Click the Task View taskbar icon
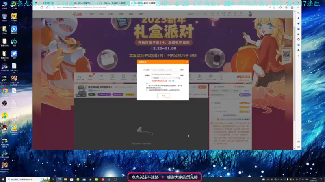325x182 pixels. (53, 180)
